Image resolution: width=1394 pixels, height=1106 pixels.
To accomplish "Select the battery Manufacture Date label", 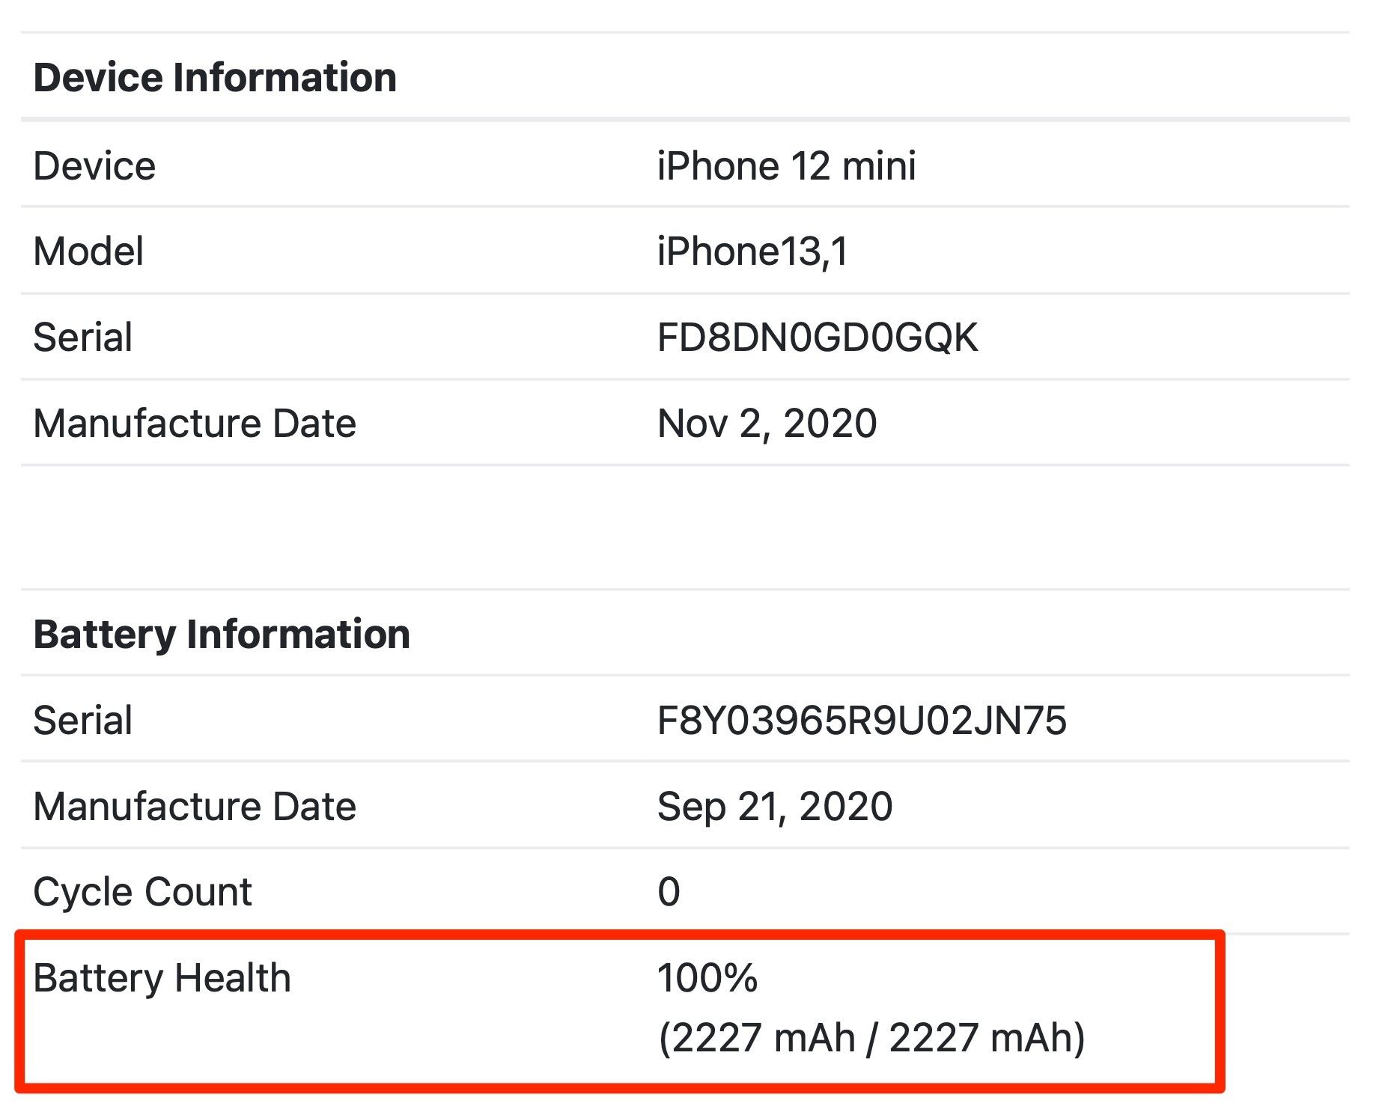I will (195, 807).
